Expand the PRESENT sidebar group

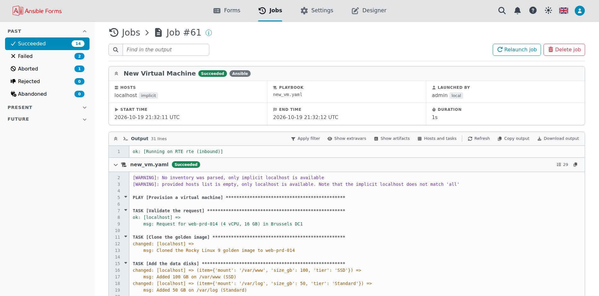pyautogui.click(x=47, y=107)
